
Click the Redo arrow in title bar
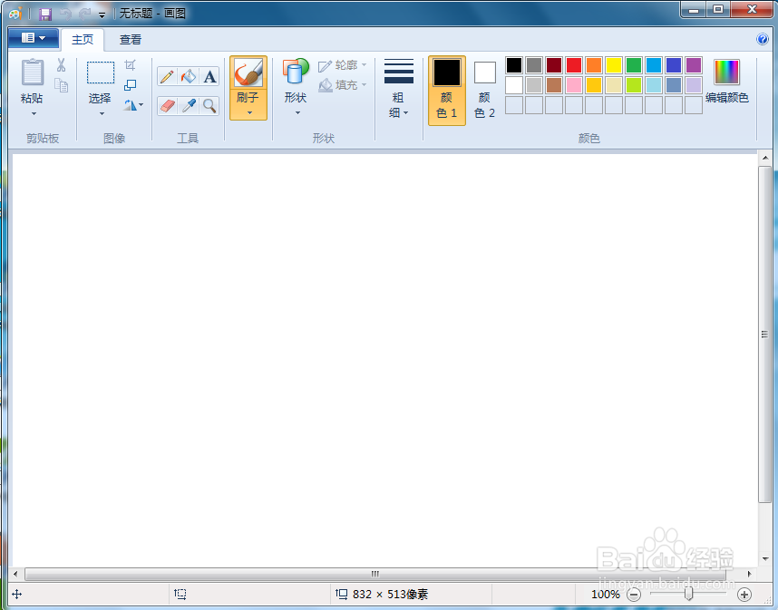click(x=85, y=14)
